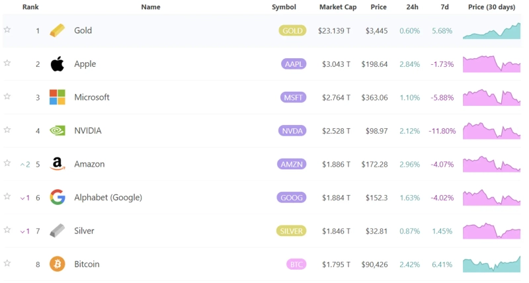Click the Apple logo icon
This screenshot has height=283, width=529.
pyautogui.click(x=58, y=64)
